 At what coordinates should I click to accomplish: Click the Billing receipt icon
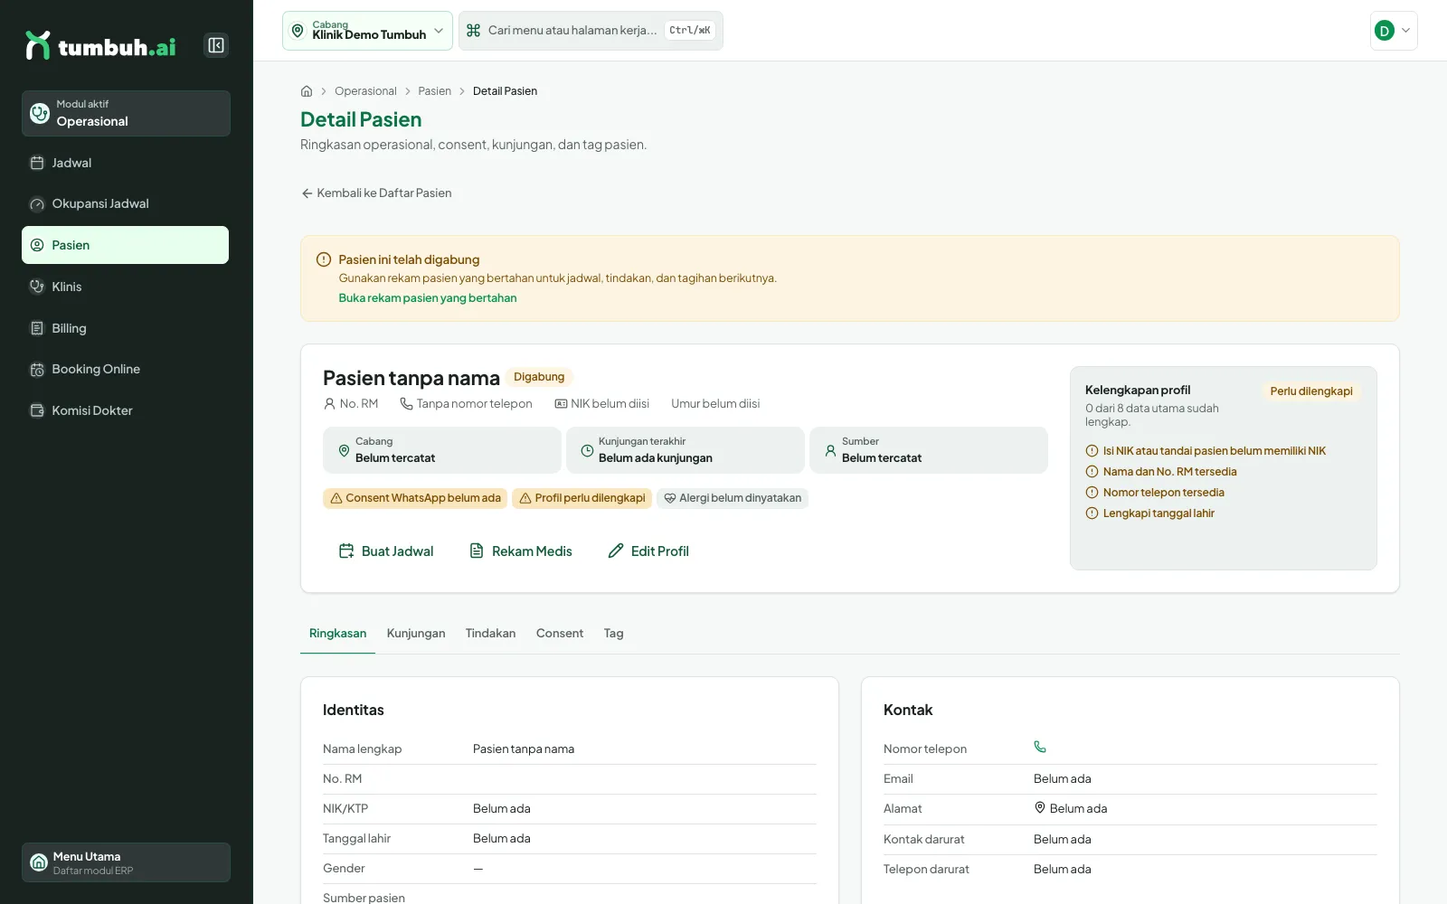(x=37, y=328)
